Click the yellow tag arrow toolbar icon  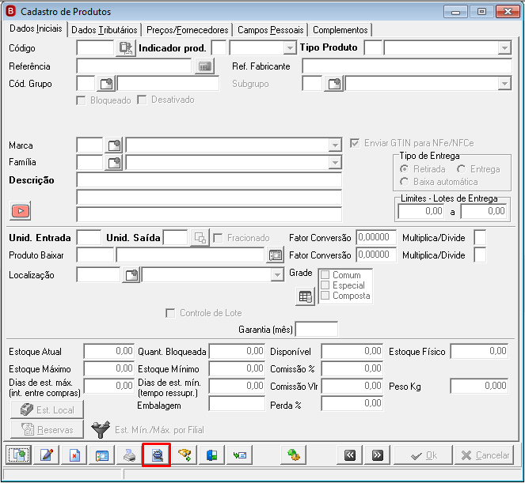pos(185,455)
